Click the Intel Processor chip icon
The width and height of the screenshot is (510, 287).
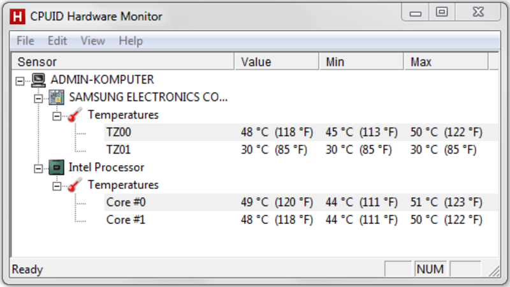tap(57, 167)
